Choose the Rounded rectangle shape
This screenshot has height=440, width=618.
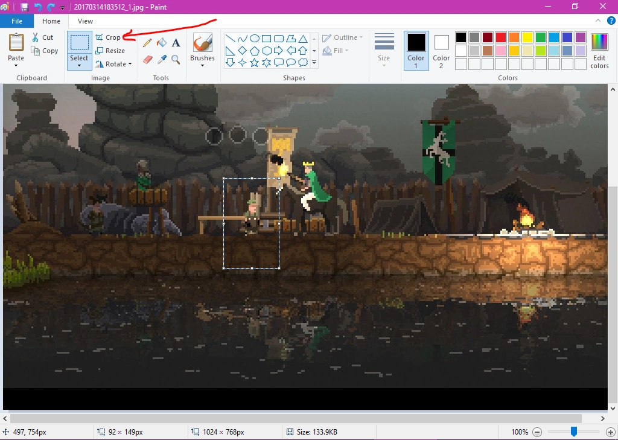pos(279,38)
